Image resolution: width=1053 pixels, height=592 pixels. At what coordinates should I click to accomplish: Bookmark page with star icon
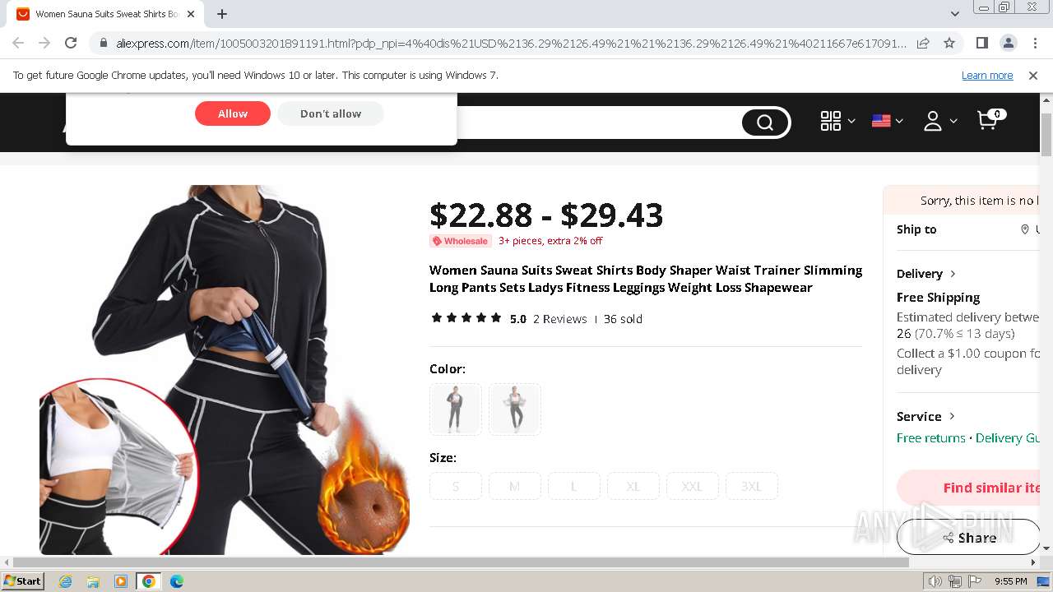pyautogui.click(x=949, y=43)
